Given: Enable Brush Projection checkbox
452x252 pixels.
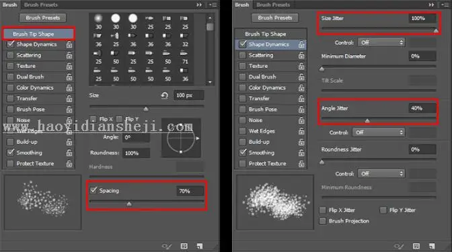Looking at the screenshot, I should pos(323,221).
